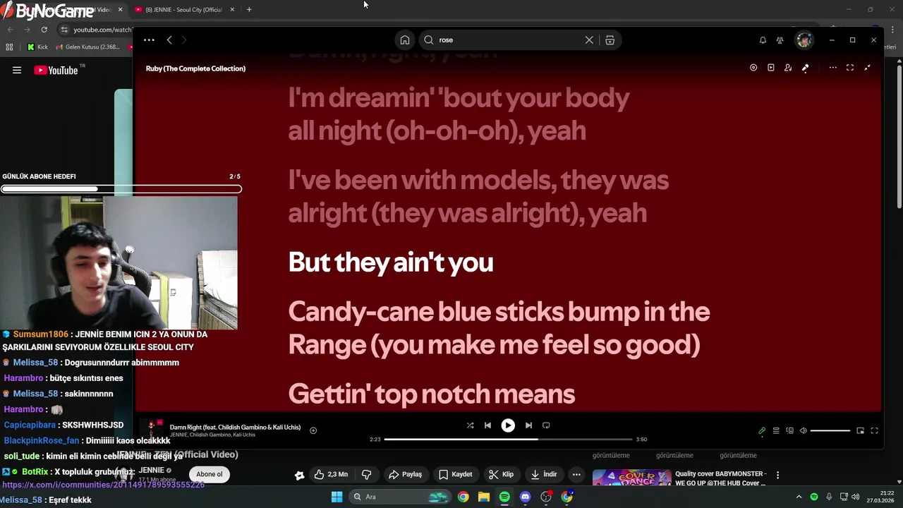Reload the Chrome page

pos(44,30)
